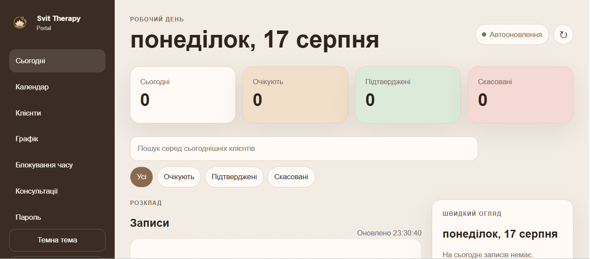The image size is (590, 259).
Task: Select the Усі filter chip
Action: [x=141, y=177]
